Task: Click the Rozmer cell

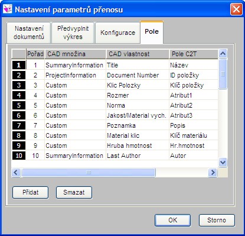Action: pyautogui.click(x=138, y=95)
